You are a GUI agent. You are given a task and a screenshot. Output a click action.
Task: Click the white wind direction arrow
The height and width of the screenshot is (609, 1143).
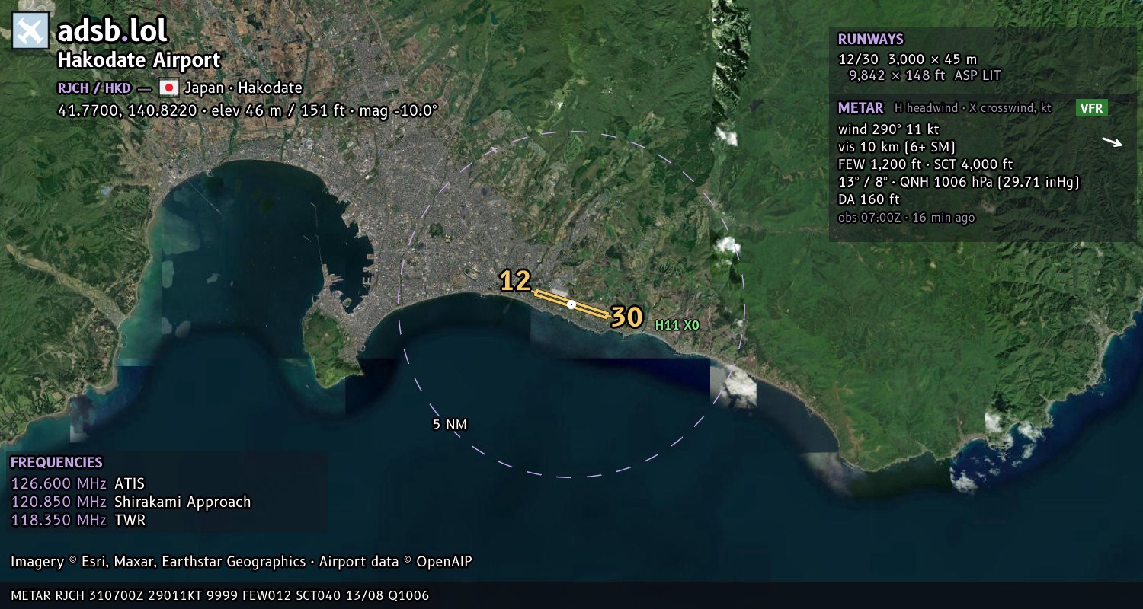pos(1112,142)
